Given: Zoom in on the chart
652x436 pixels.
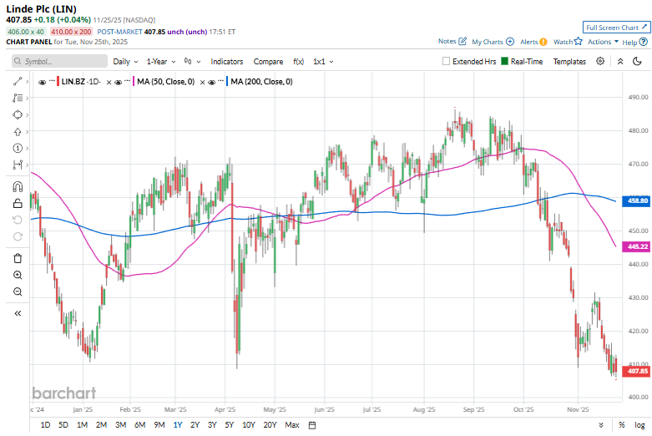Looking at the screenshot, I should point(18,275).
